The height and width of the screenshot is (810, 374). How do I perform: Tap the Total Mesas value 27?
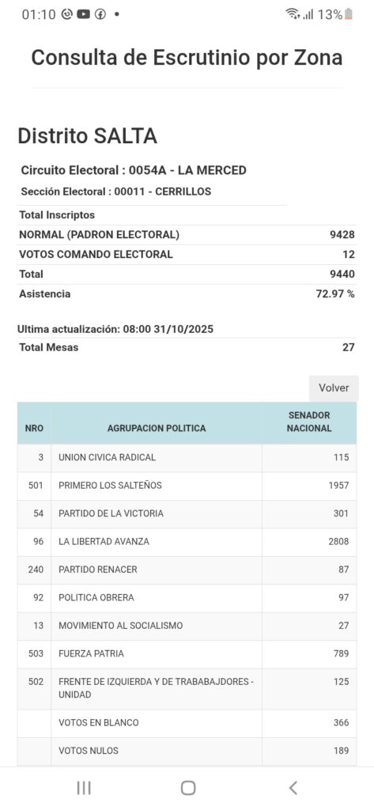click(x=349, y=347)
